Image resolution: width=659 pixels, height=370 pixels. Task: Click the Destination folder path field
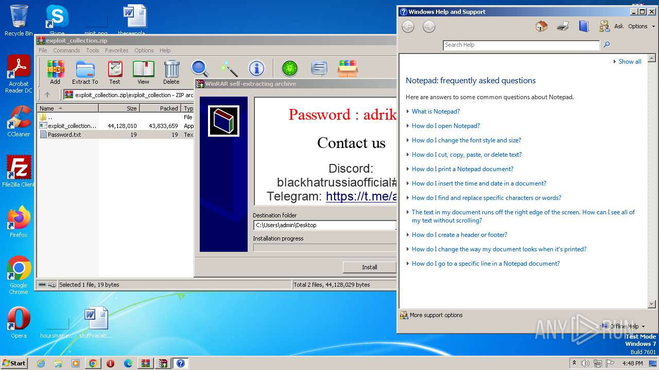(324, 225)
